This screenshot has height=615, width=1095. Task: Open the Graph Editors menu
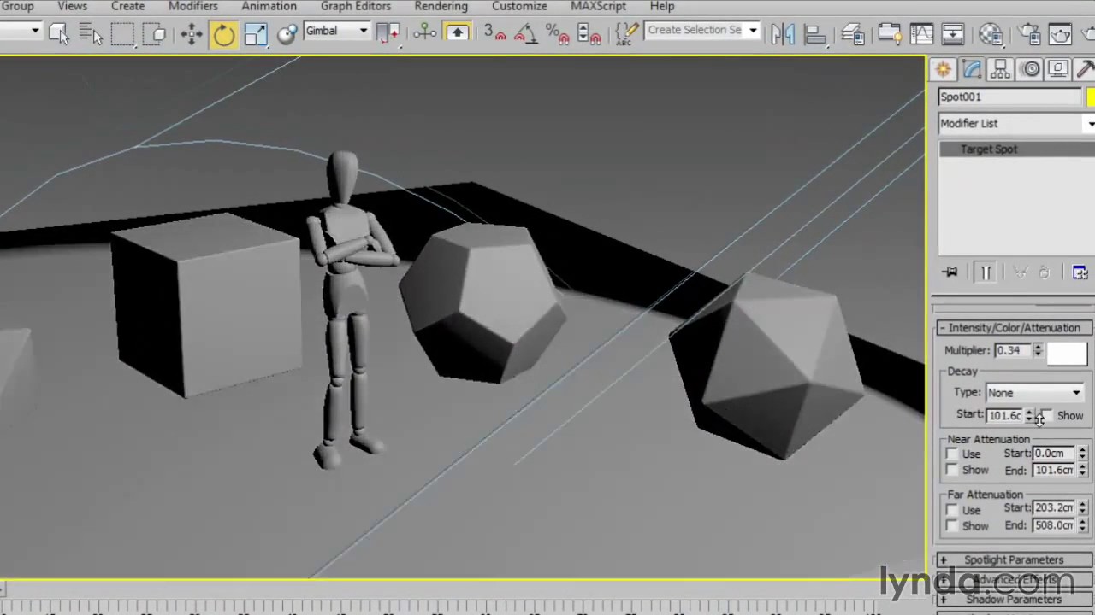coord(356,6)
